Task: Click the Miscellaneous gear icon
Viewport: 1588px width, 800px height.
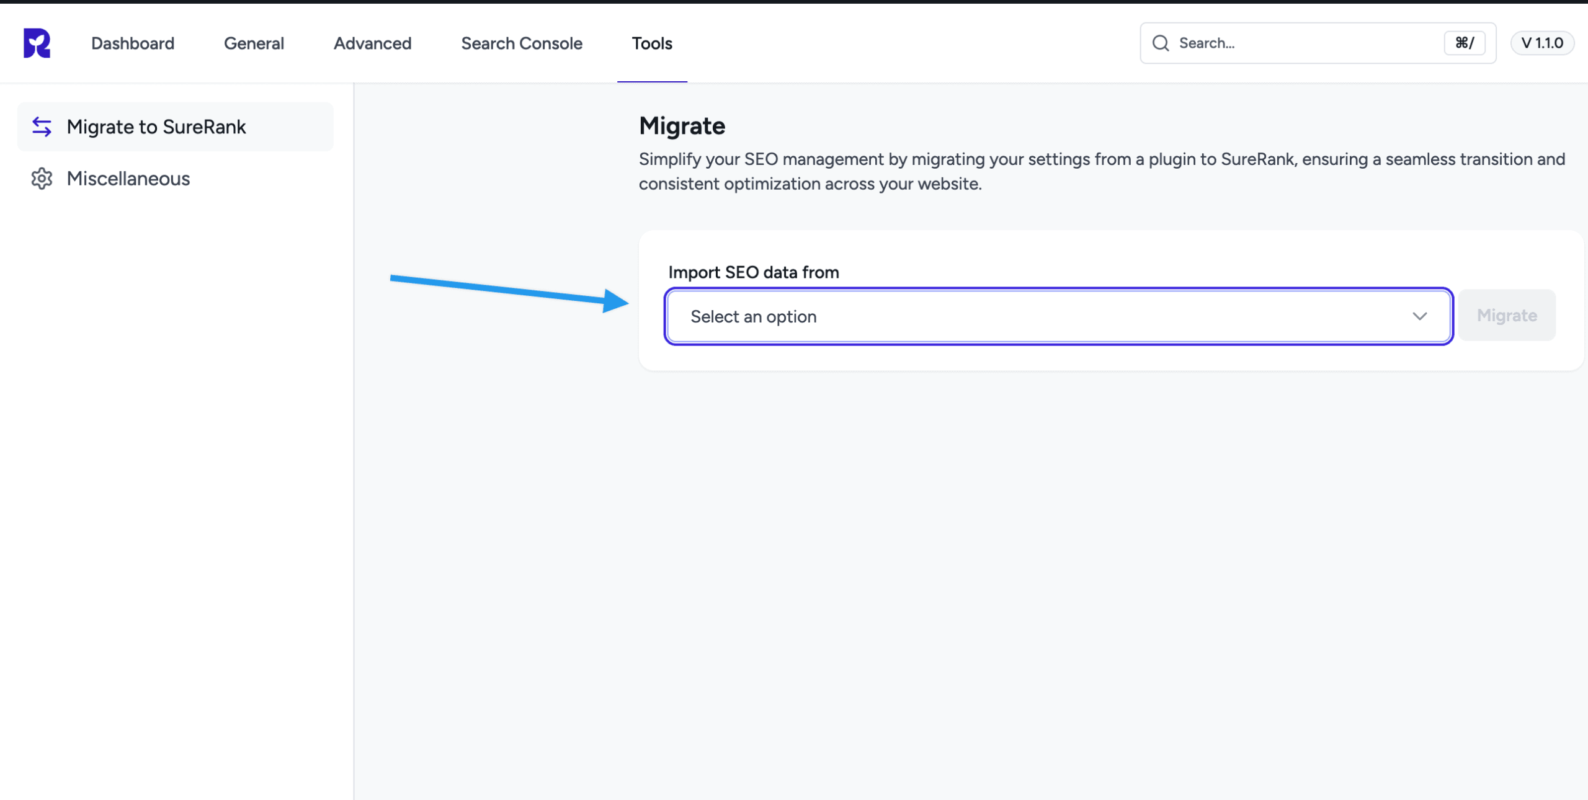Action: coord(42,179)
